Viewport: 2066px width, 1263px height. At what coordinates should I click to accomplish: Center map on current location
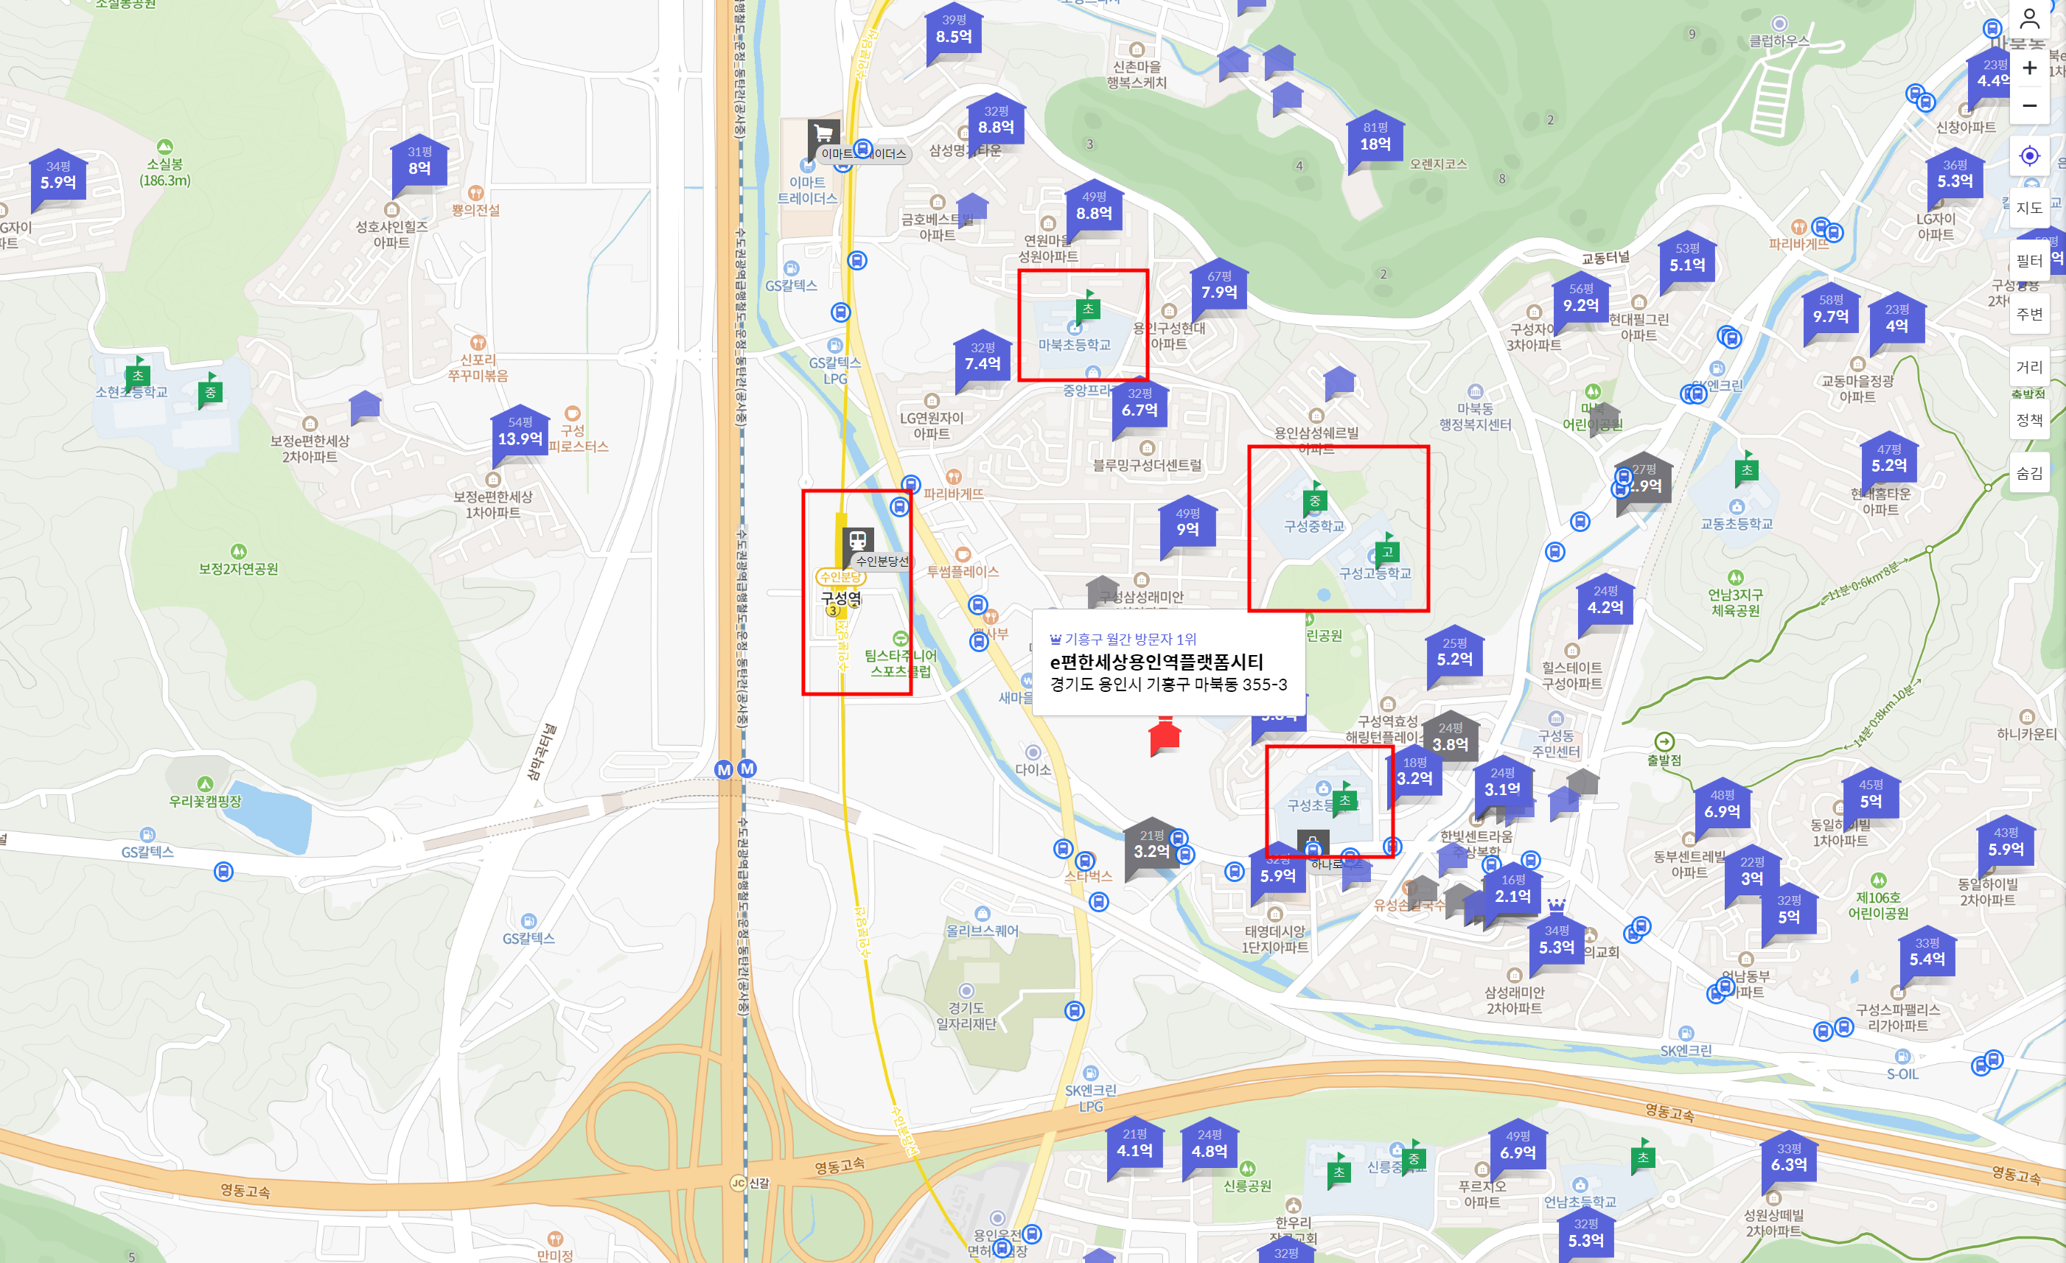click(x=2029, y=156)
